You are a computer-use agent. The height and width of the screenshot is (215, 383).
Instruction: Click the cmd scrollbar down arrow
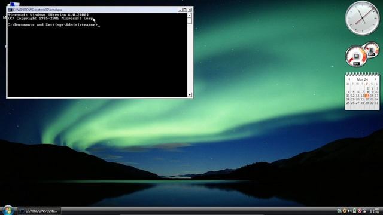pos(190,94)
